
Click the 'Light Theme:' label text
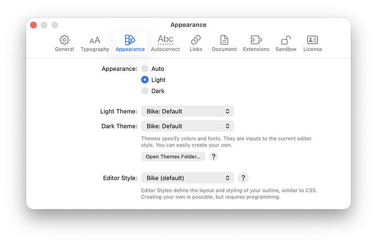pyautogui.click(x=119, y=112)
